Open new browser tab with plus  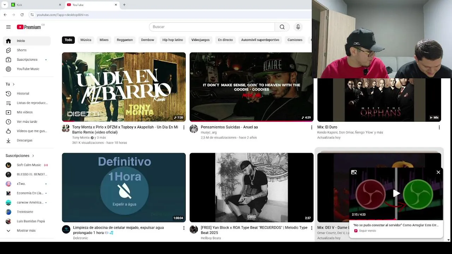tap(124, 5)
